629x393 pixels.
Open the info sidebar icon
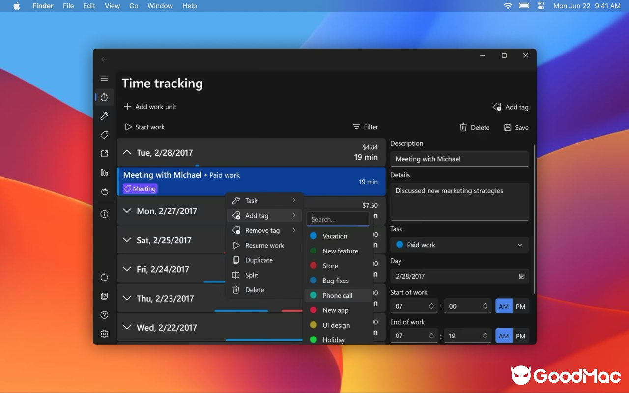tap(104, 214)
